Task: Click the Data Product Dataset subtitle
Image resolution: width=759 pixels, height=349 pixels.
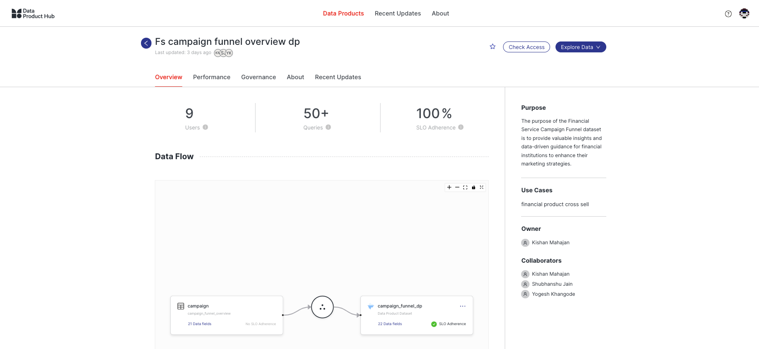Action: (395, 314)
